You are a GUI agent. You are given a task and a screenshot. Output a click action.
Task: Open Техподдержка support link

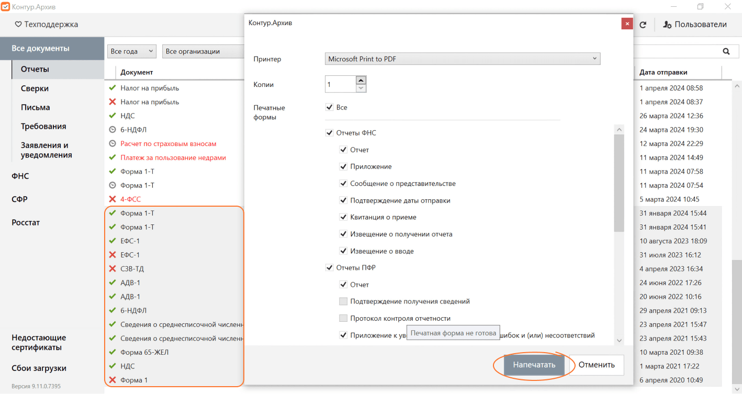click(46, 24)
